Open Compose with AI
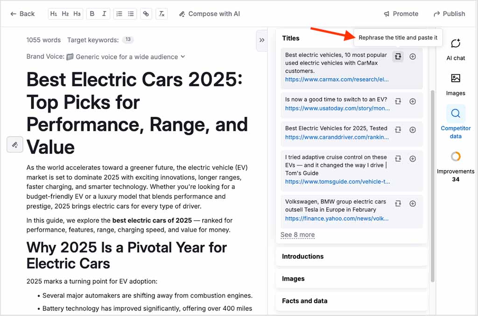Screen dimensions: 478x316 pos(210,14)
